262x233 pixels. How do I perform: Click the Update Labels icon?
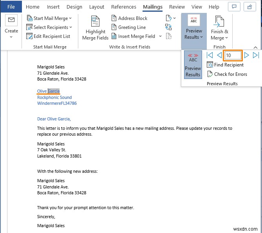(168, 36)
